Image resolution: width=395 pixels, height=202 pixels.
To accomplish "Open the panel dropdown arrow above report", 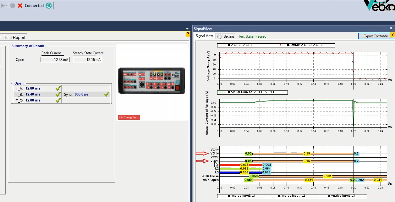I will click(x=187, y=29).
